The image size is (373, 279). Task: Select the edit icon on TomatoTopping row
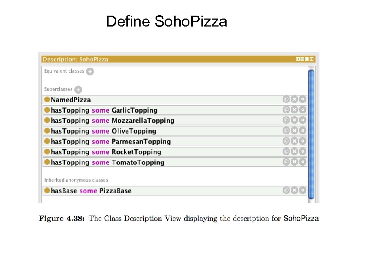pyautogui.click(x=302, y=162)
